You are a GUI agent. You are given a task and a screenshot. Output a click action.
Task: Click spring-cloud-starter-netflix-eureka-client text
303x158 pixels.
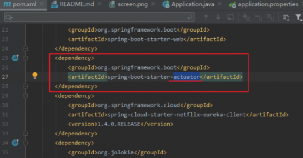point(177,115)
